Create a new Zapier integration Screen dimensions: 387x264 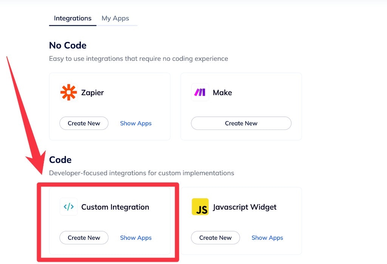84,123
